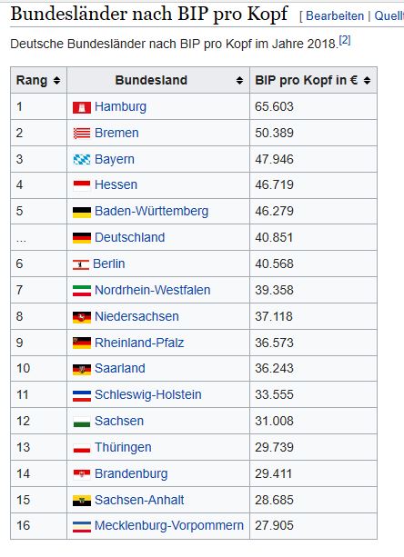Click the Sachsen-Anhalt flag icon
This screenshot has height=557, width=404.
[x=82, y=501]
